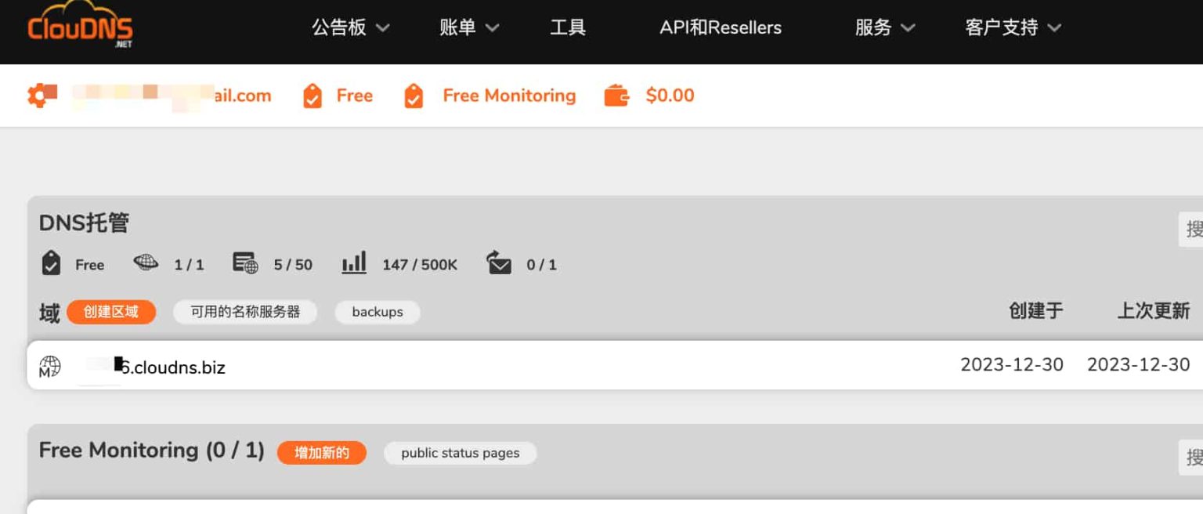
Task: Open the 工具 menu item
Action: (x=568, y=27)
